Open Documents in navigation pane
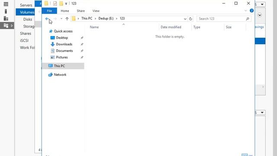This screenshot has width=277, height=156. [x=64, y=51]
